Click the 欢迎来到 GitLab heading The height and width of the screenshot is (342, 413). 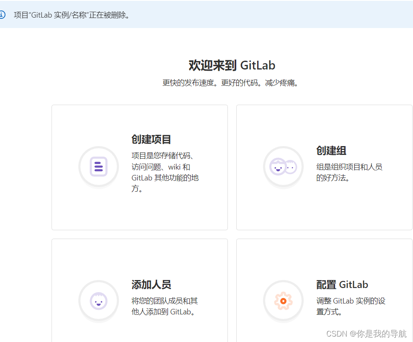click(232, 65)
